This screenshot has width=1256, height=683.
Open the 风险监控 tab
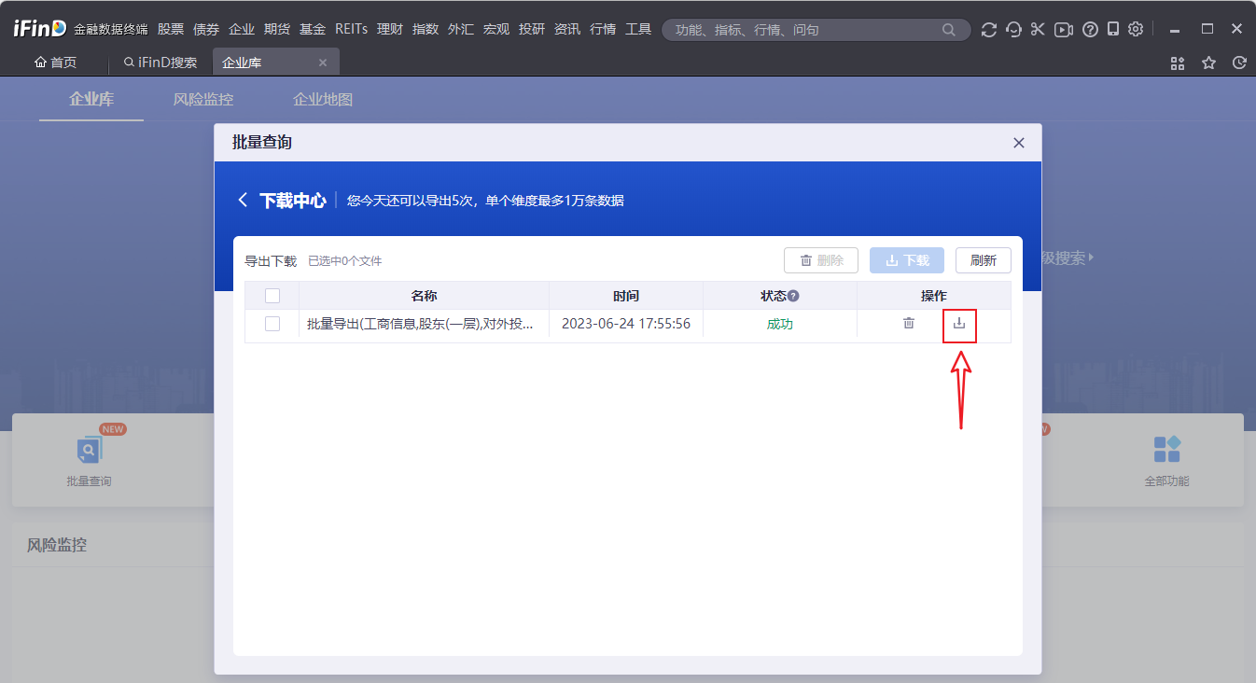click(x=203, y=100)
